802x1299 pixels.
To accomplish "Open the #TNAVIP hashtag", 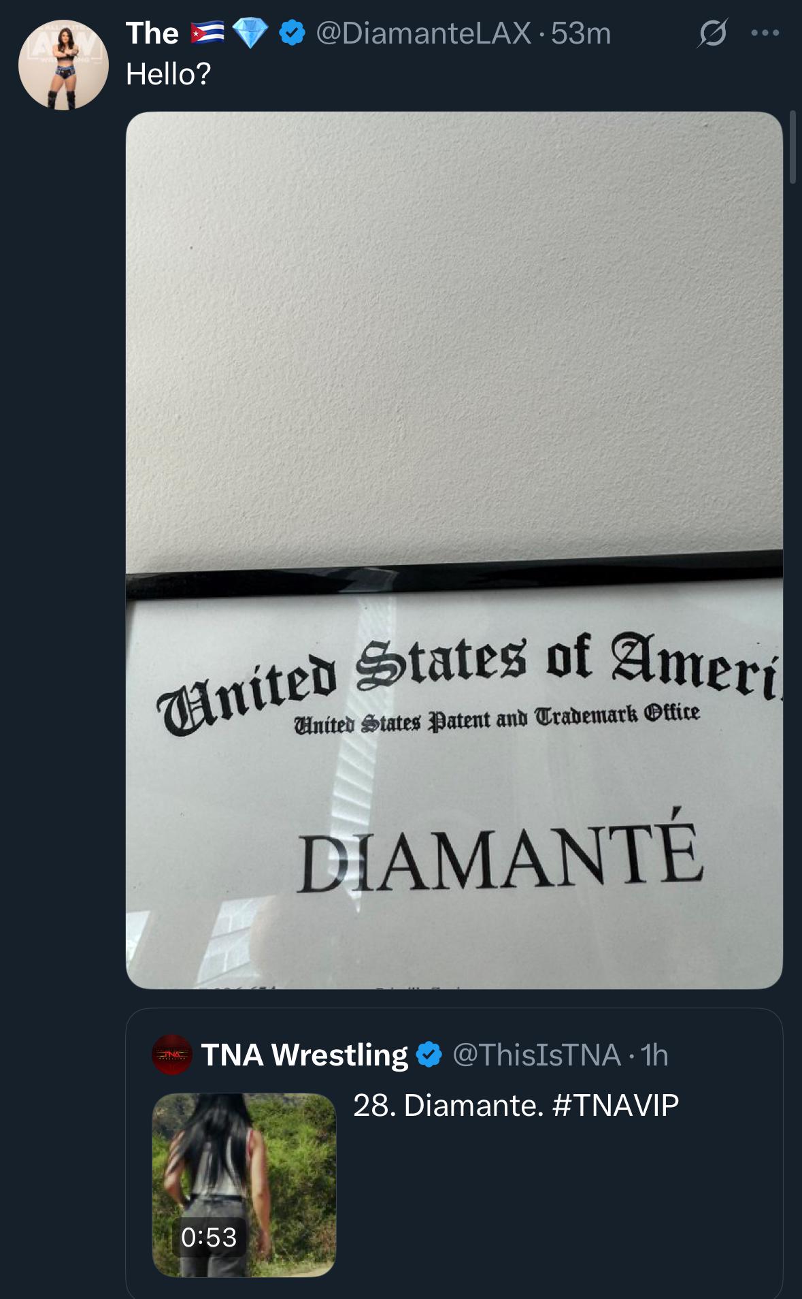I will tap(616, 1105).
